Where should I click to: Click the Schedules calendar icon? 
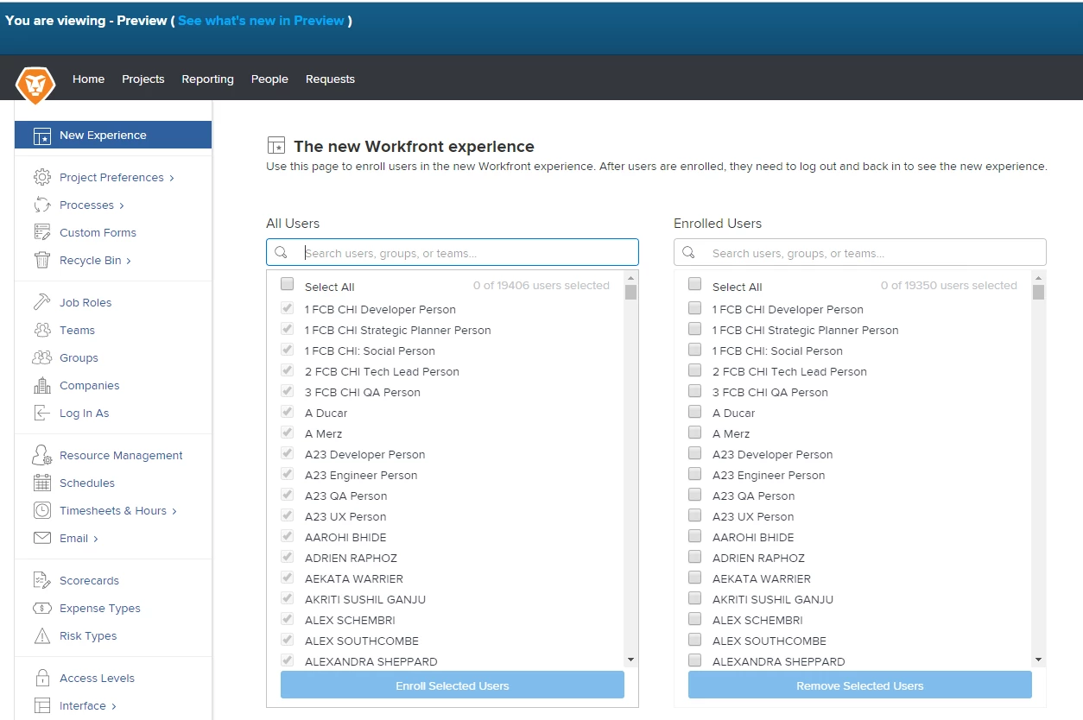[41, 483]
